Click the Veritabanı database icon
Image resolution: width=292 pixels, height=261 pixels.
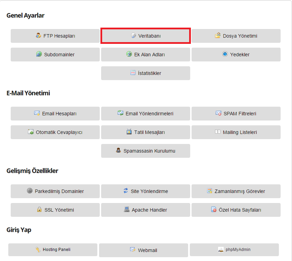point(134,36)
